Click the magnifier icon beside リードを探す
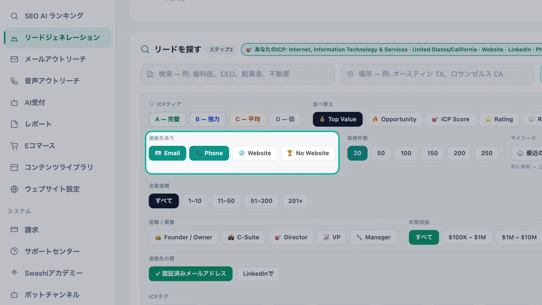This screenshot has width=542, height=305. (145, 49)
